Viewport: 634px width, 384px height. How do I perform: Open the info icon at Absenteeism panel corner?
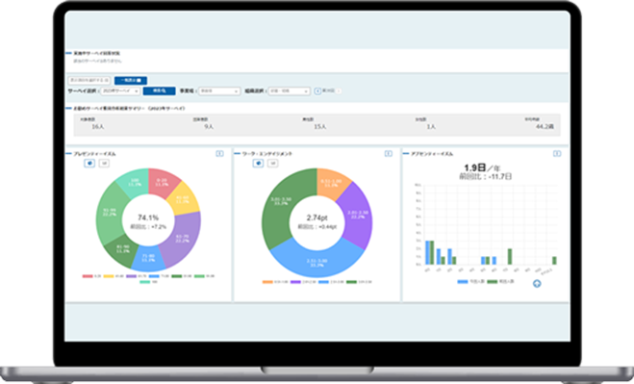pos(557,154)
